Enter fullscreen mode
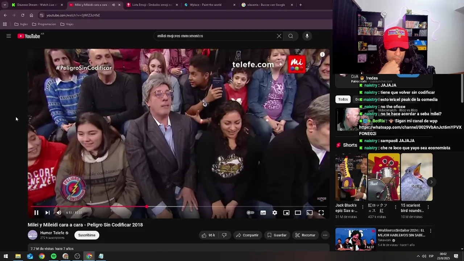This screenshot has height=261, width=464. click(321, 213)
